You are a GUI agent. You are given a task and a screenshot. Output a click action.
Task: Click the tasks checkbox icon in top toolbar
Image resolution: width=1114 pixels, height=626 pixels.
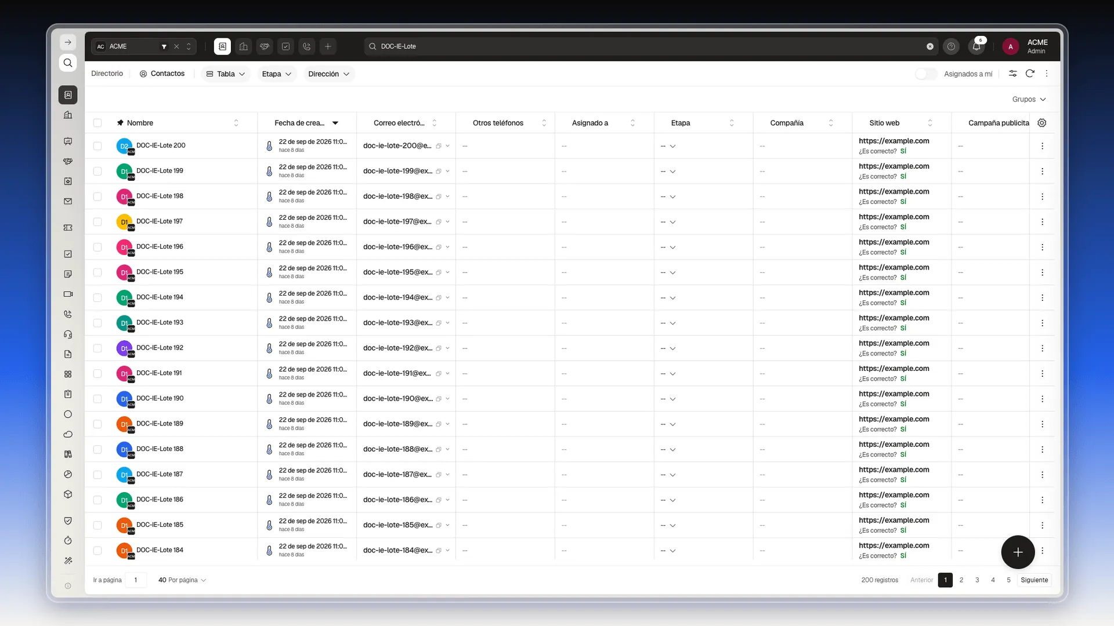click(285, 46)
